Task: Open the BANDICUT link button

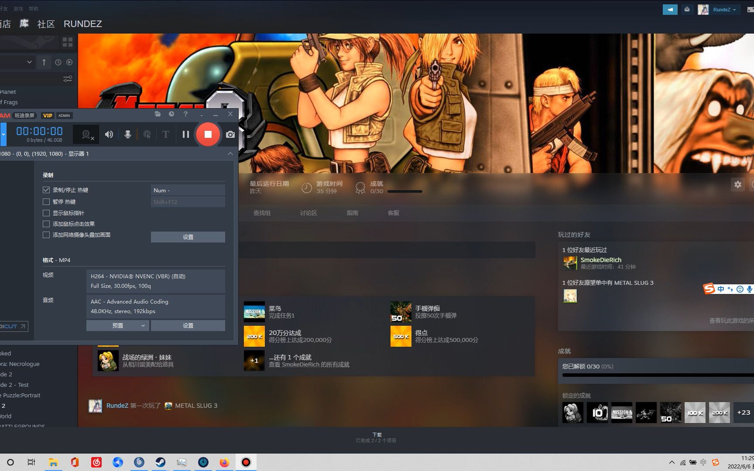Action: tap(14, 326)
